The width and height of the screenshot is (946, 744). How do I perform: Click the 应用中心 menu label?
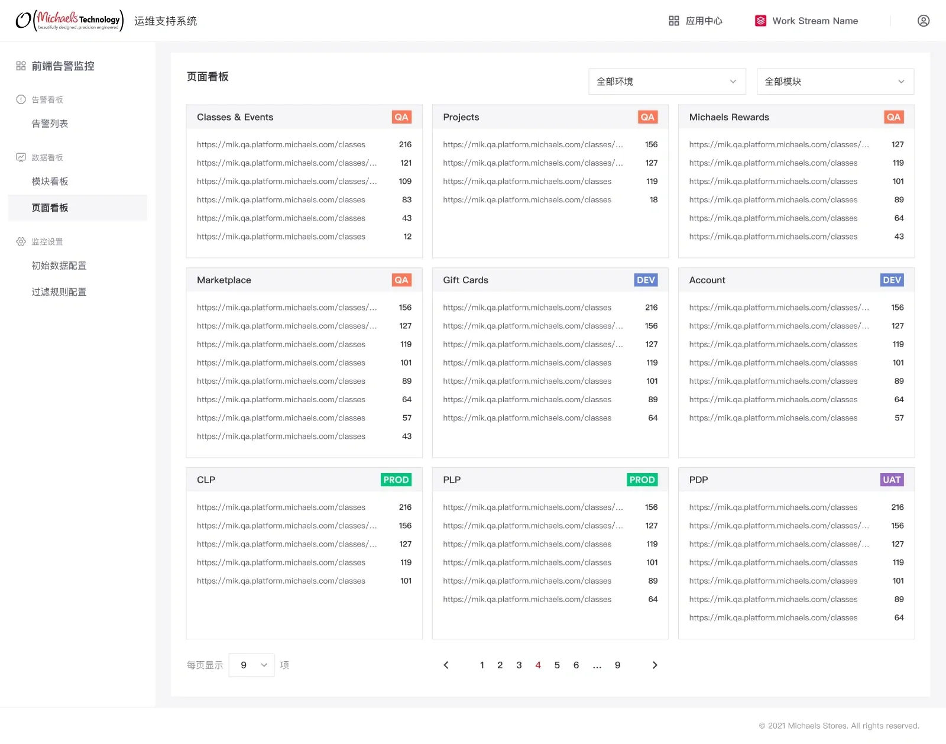coord(704,21)
